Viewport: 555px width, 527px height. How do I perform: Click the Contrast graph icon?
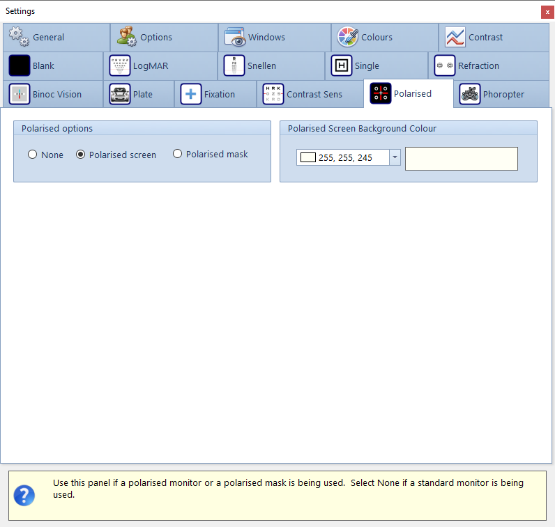click(x=455, y=37)
